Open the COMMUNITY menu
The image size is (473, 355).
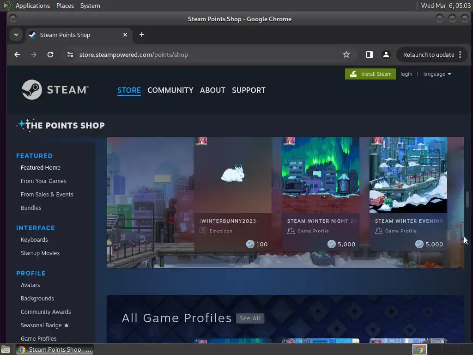click(170, 90)
